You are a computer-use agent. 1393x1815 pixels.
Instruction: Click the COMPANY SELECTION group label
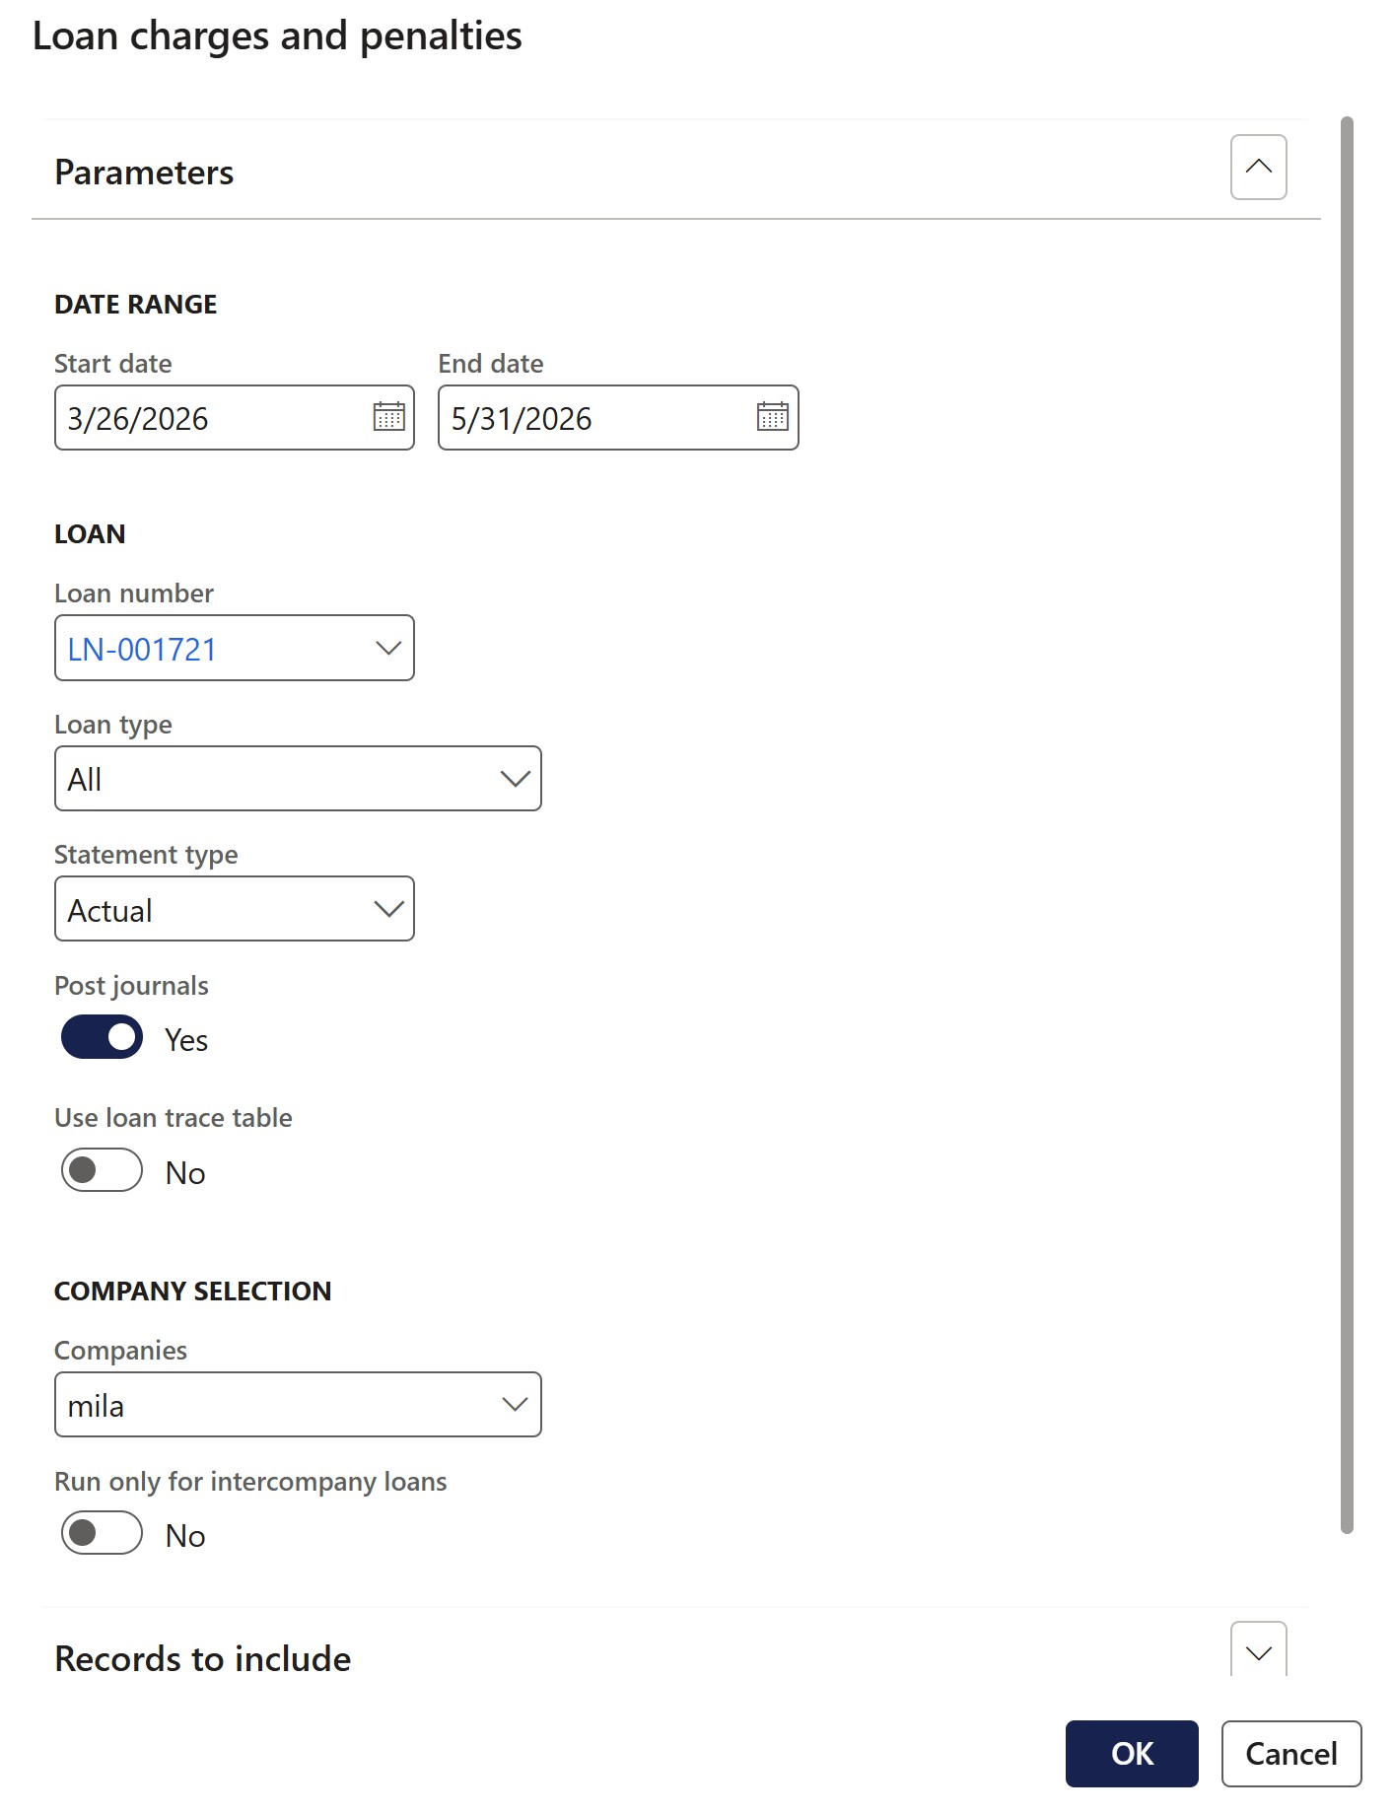(x=193, y=1291)
